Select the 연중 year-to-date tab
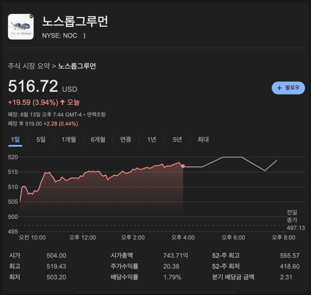Screen dimensions: 311x295 click(126, 139)
